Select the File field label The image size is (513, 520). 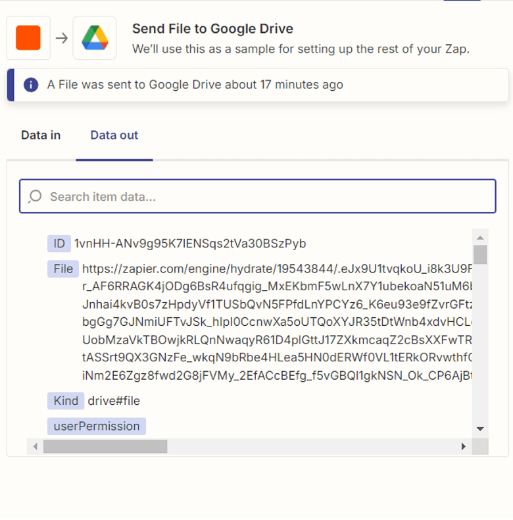63,269
